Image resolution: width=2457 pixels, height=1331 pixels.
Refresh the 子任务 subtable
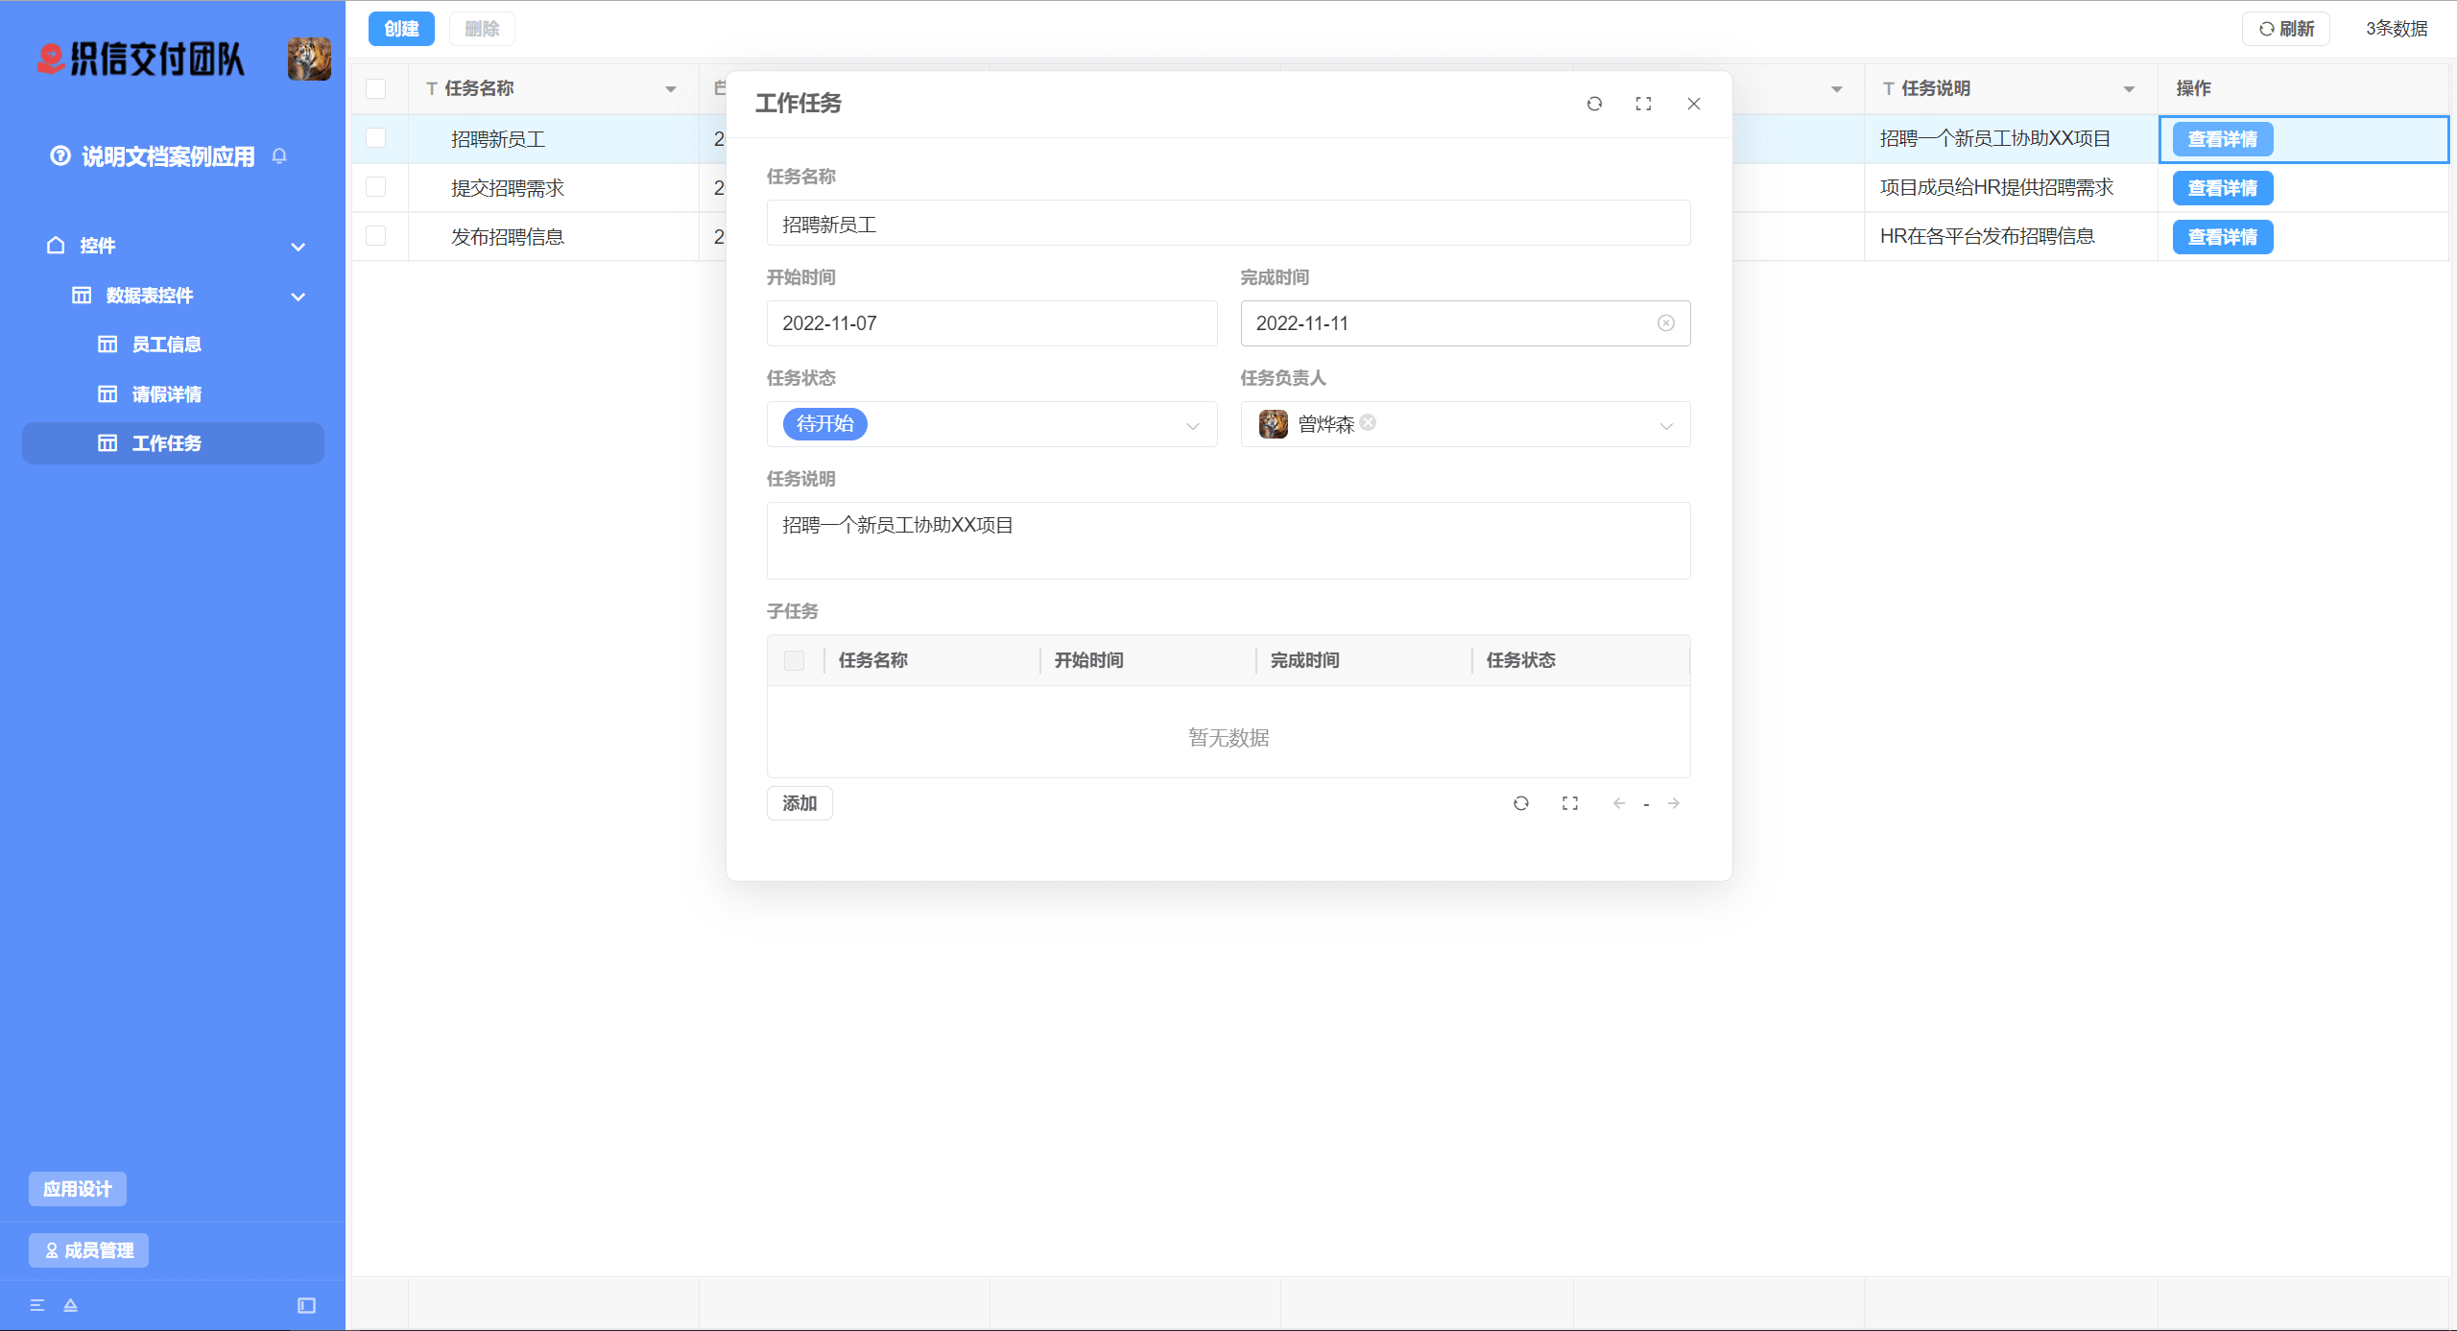click(1521, 803)
